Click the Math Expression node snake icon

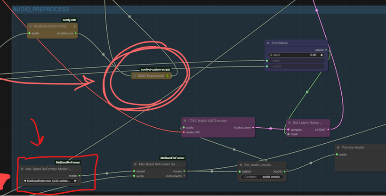[167, 75]
